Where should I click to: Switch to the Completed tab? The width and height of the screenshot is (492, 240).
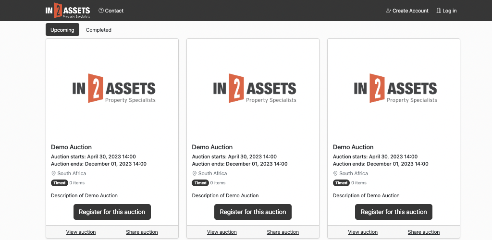[x=98, y=30]
